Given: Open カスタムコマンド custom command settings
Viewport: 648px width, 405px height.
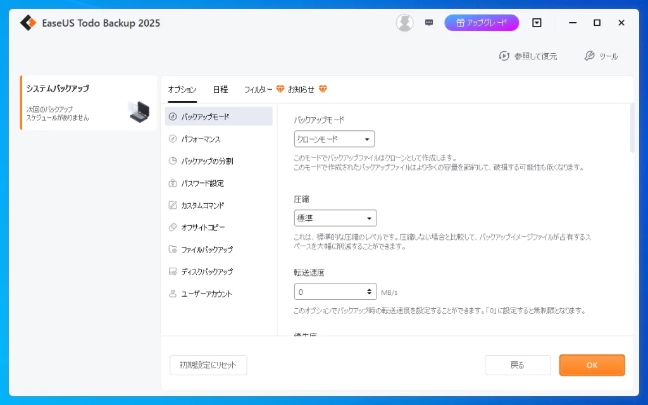Looking at the screenshot, I should (202, 206).
